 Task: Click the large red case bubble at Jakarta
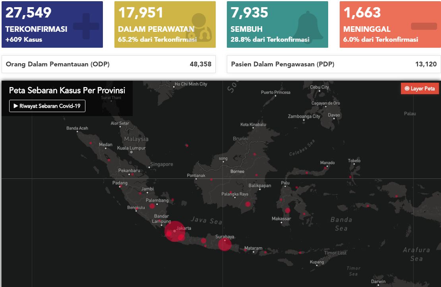coord(175,231)
